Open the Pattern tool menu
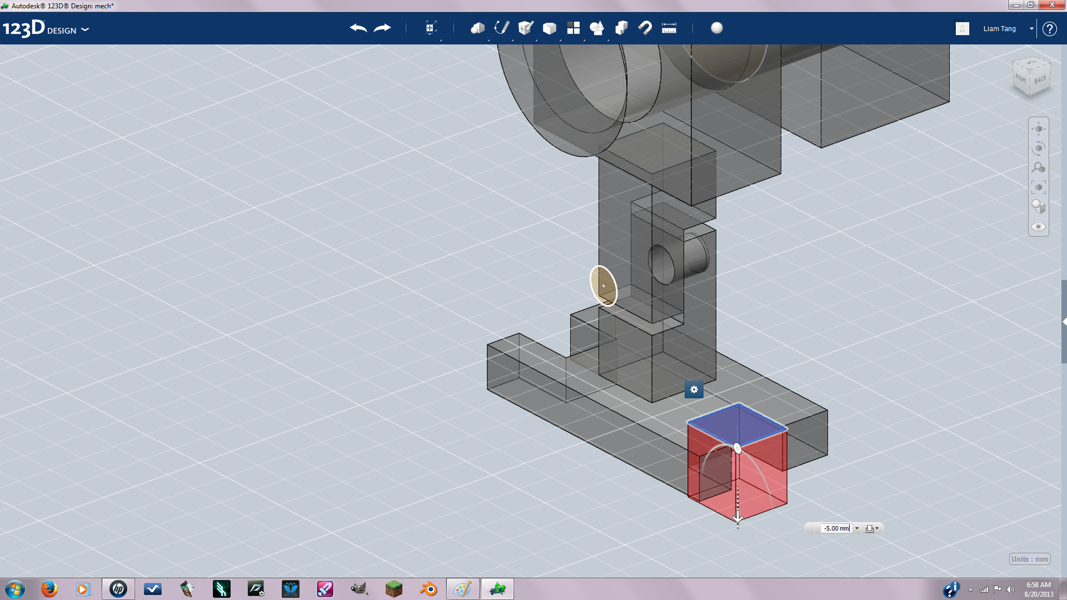Screen dimensions: 1067x600 (574, 28)
